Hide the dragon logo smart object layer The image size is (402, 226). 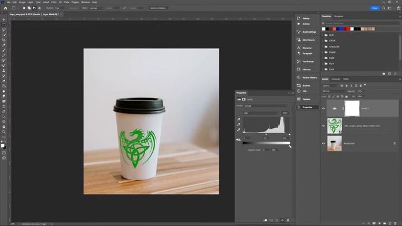pyautogui.click(x=323, y=126)
